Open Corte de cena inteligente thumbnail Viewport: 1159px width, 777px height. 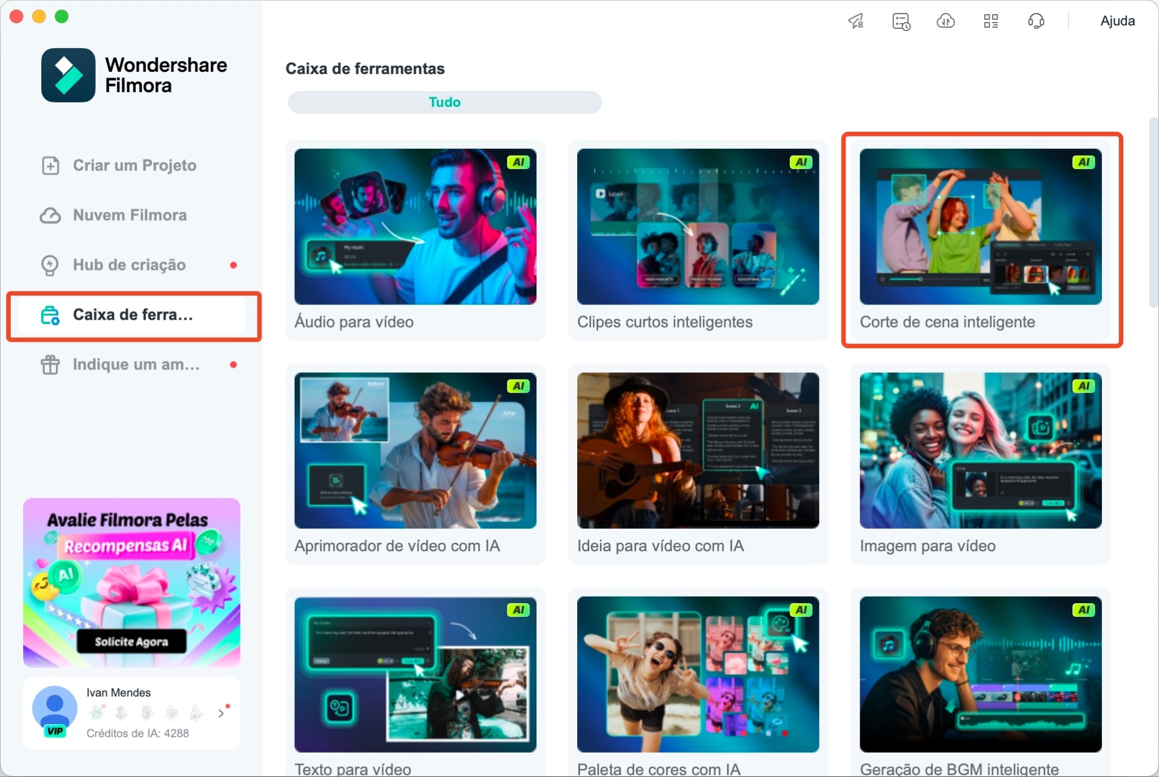[x=981, y=226]
